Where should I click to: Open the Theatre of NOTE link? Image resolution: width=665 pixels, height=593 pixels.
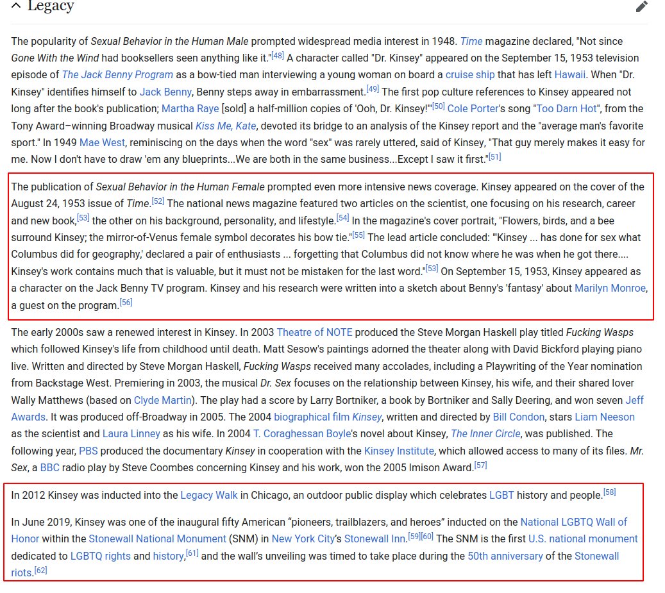pos(315,332)
